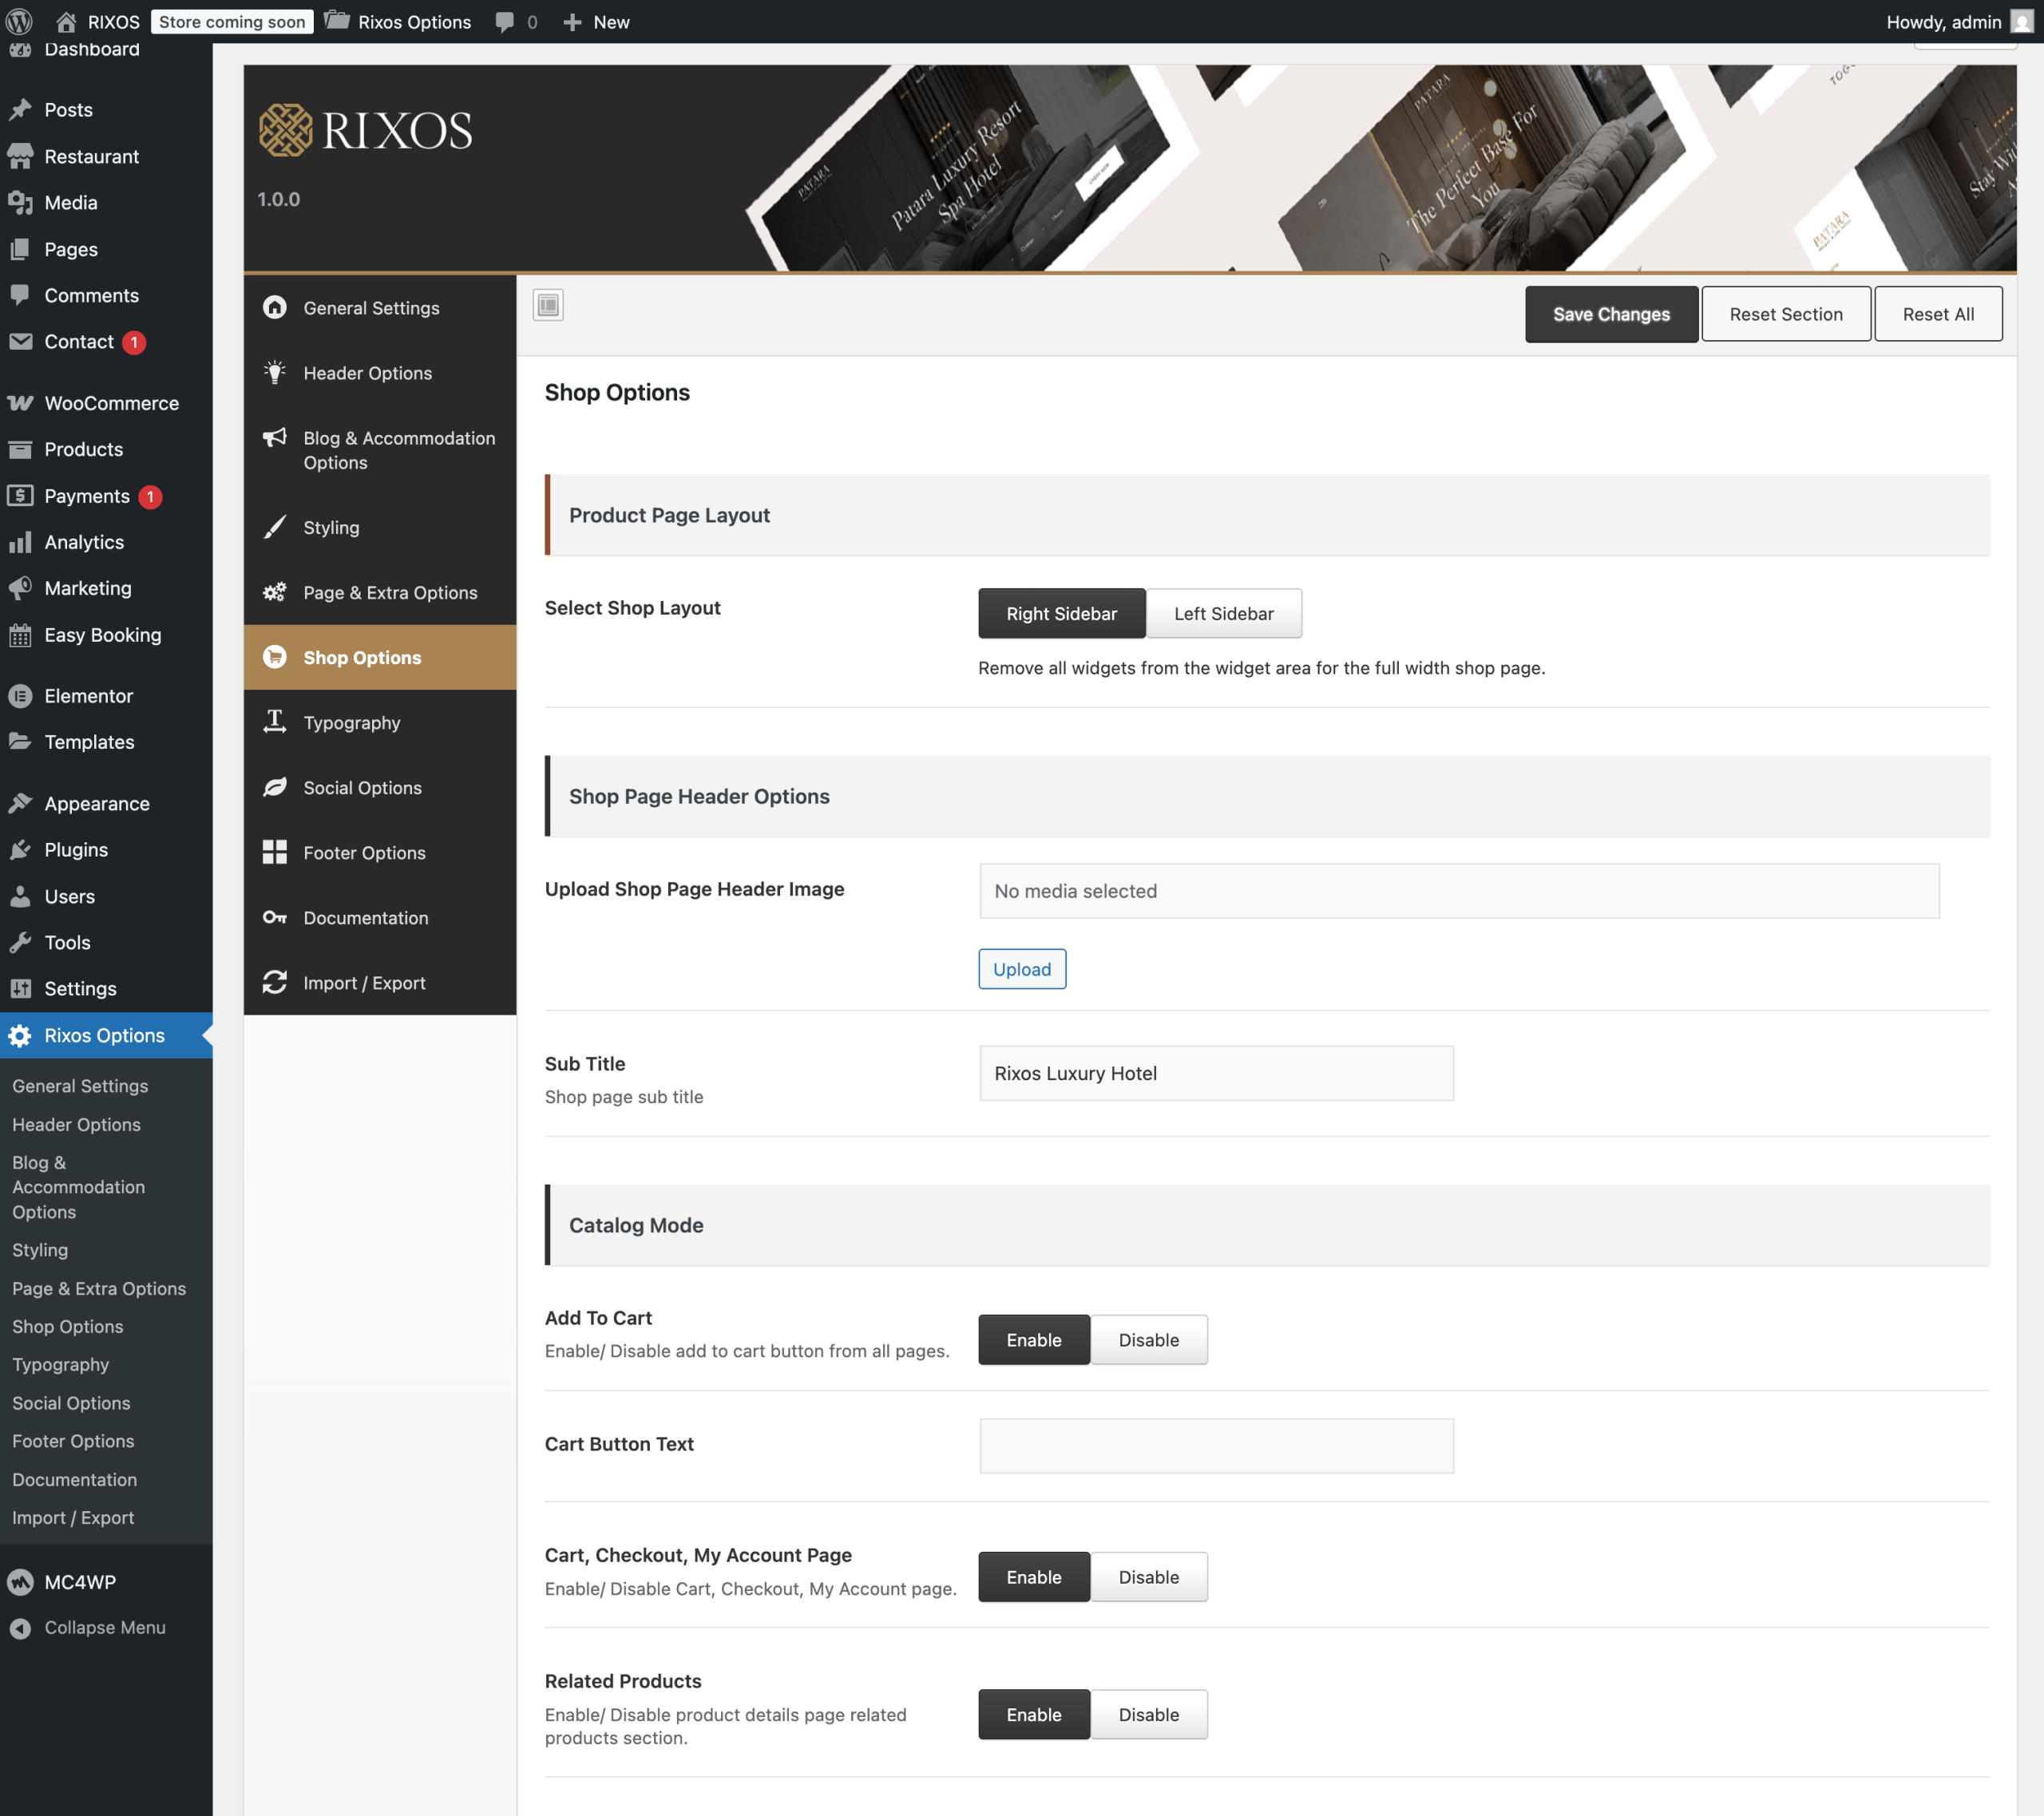Screen dimensions: 2044x1816
Task: Click Reset Section button
Action: (1786, 314)
